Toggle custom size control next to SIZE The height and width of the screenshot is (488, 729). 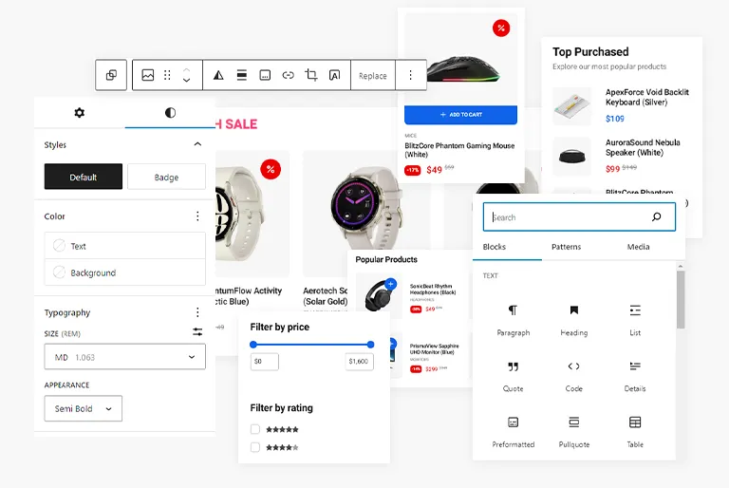pos(197,332)
